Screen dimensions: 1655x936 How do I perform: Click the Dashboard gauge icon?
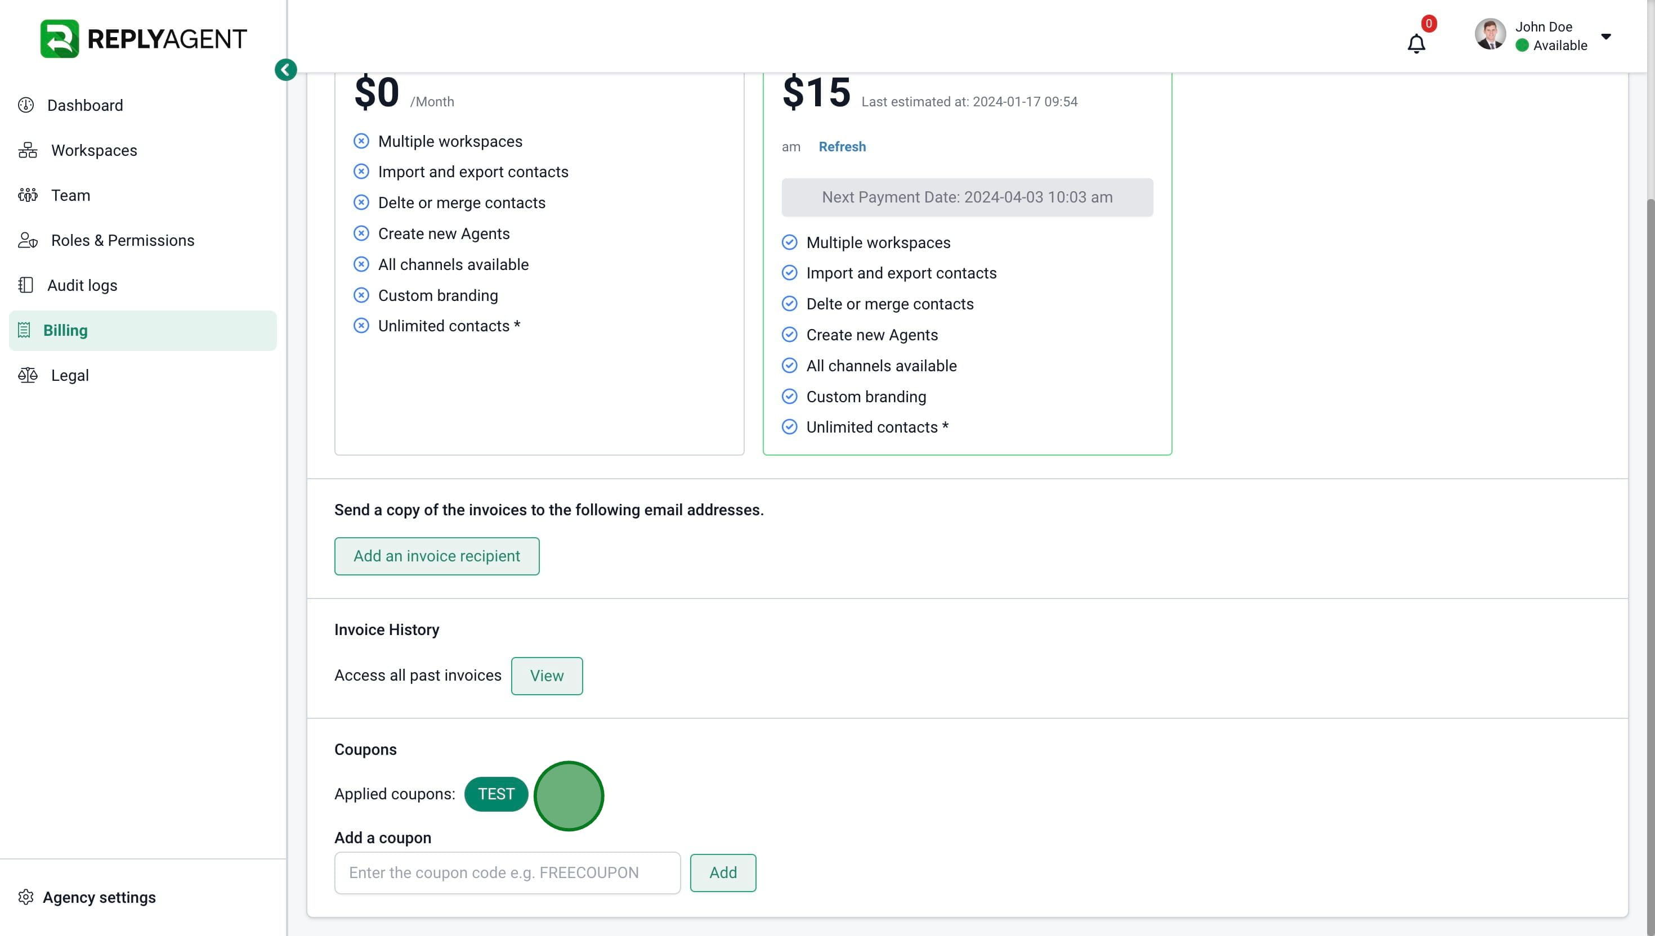[x=26, y=105]
